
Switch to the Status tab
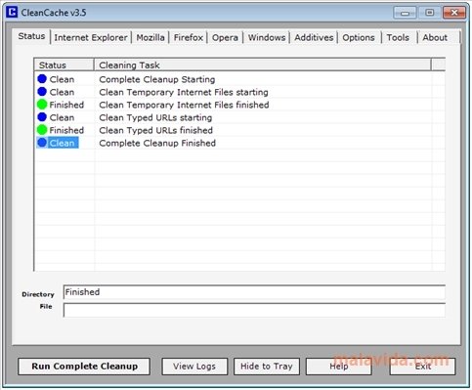(31, 36)
